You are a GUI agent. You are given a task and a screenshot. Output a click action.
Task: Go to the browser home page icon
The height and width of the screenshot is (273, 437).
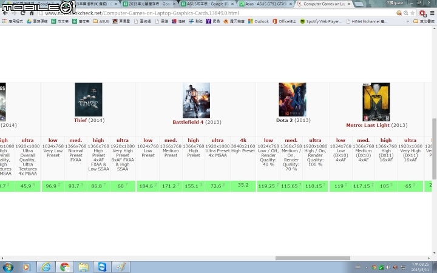(x=32, y=13)
